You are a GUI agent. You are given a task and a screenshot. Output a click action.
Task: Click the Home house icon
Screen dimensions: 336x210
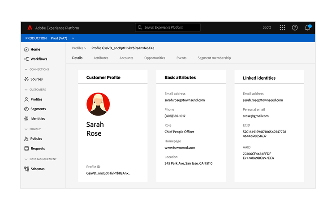26,49
